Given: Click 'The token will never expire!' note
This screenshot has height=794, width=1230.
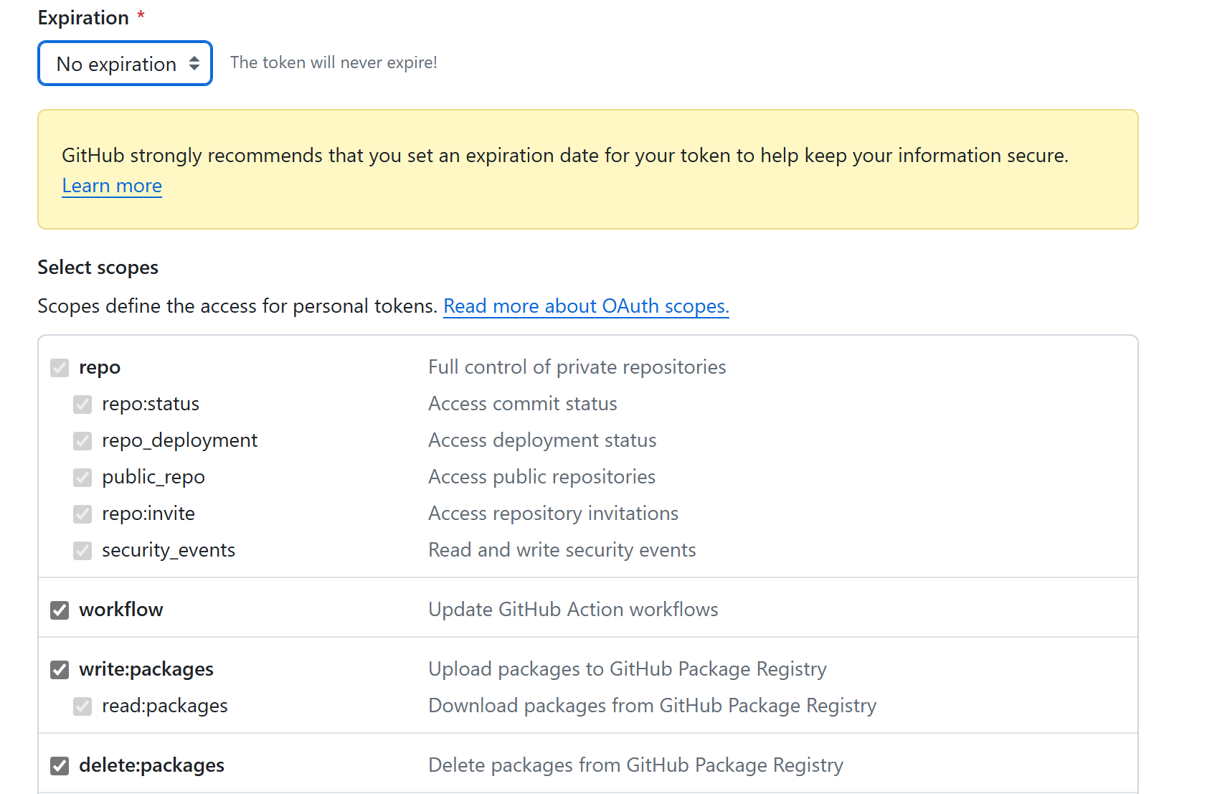Looking at the screenshot, I should (x=333, y=62).
